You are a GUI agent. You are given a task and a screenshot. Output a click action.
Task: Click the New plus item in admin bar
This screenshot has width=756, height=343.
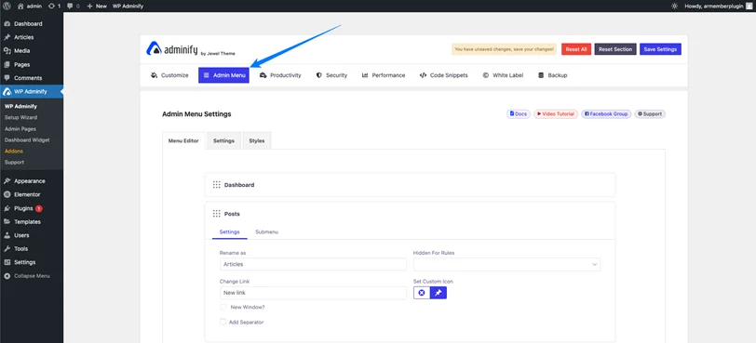pyautogui.click(x=97, y=6)
